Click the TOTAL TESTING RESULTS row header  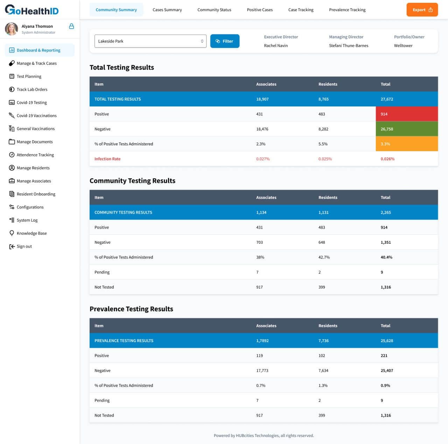click(118, 99)
